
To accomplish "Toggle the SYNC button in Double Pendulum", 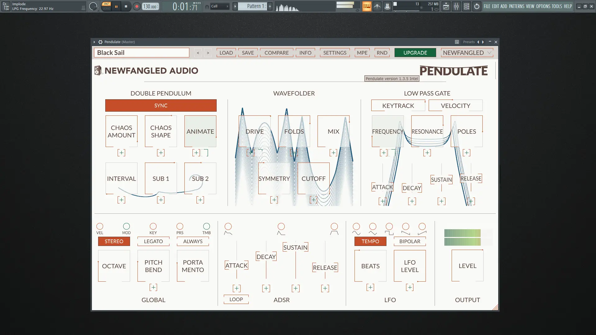I will [161, 105].
